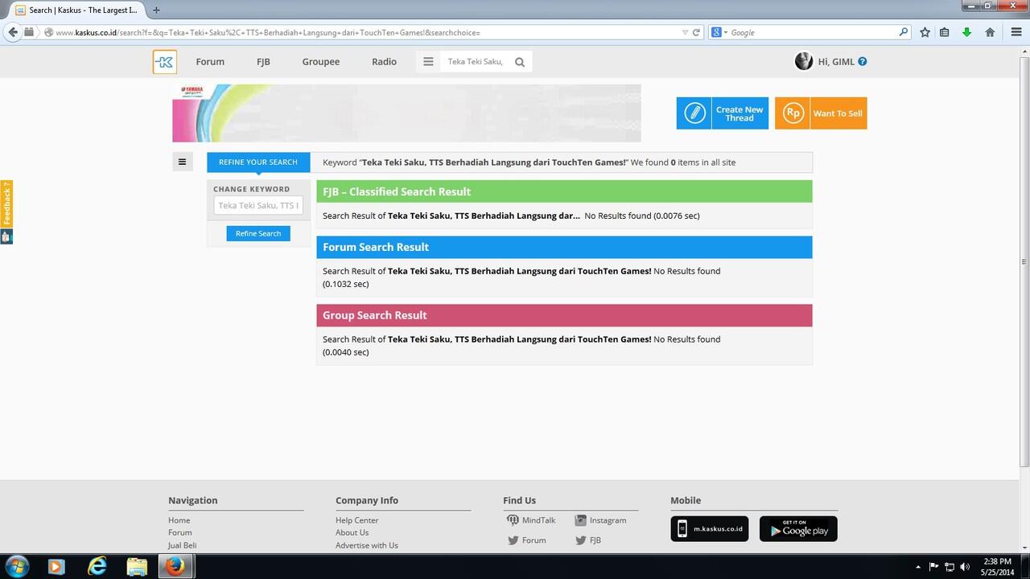Open the FJB menu item
The width and height of the screenshot is (1030, 579).
point(263,62)
